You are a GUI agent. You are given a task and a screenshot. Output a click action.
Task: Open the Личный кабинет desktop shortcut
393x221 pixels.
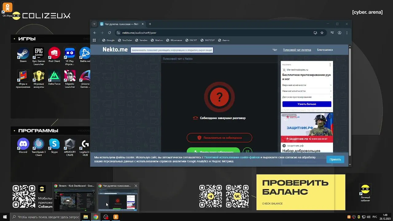click(365, 193)
